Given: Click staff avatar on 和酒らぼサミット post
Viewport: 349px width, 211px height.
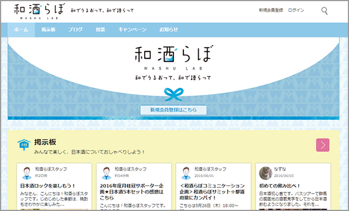Looking at the screenshot, I should (186, 173).
